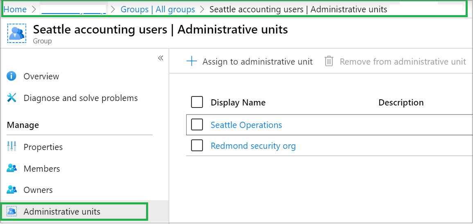Open the Owners menu item
The height and width of the screenshot is (224, 473).
38,190
